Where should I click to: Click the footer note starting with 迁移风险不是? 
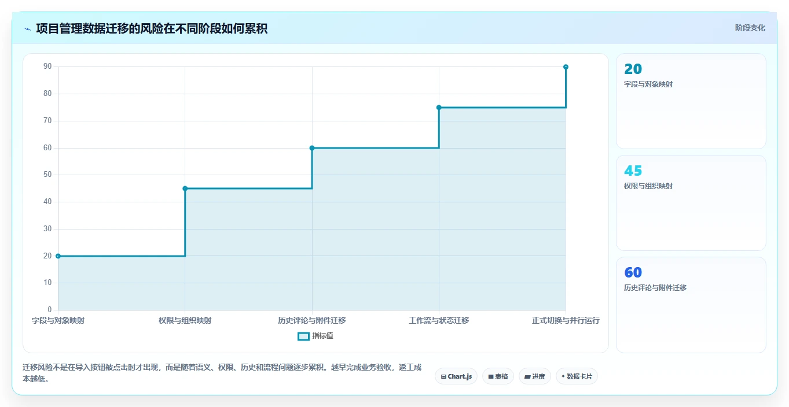[222, 373]
